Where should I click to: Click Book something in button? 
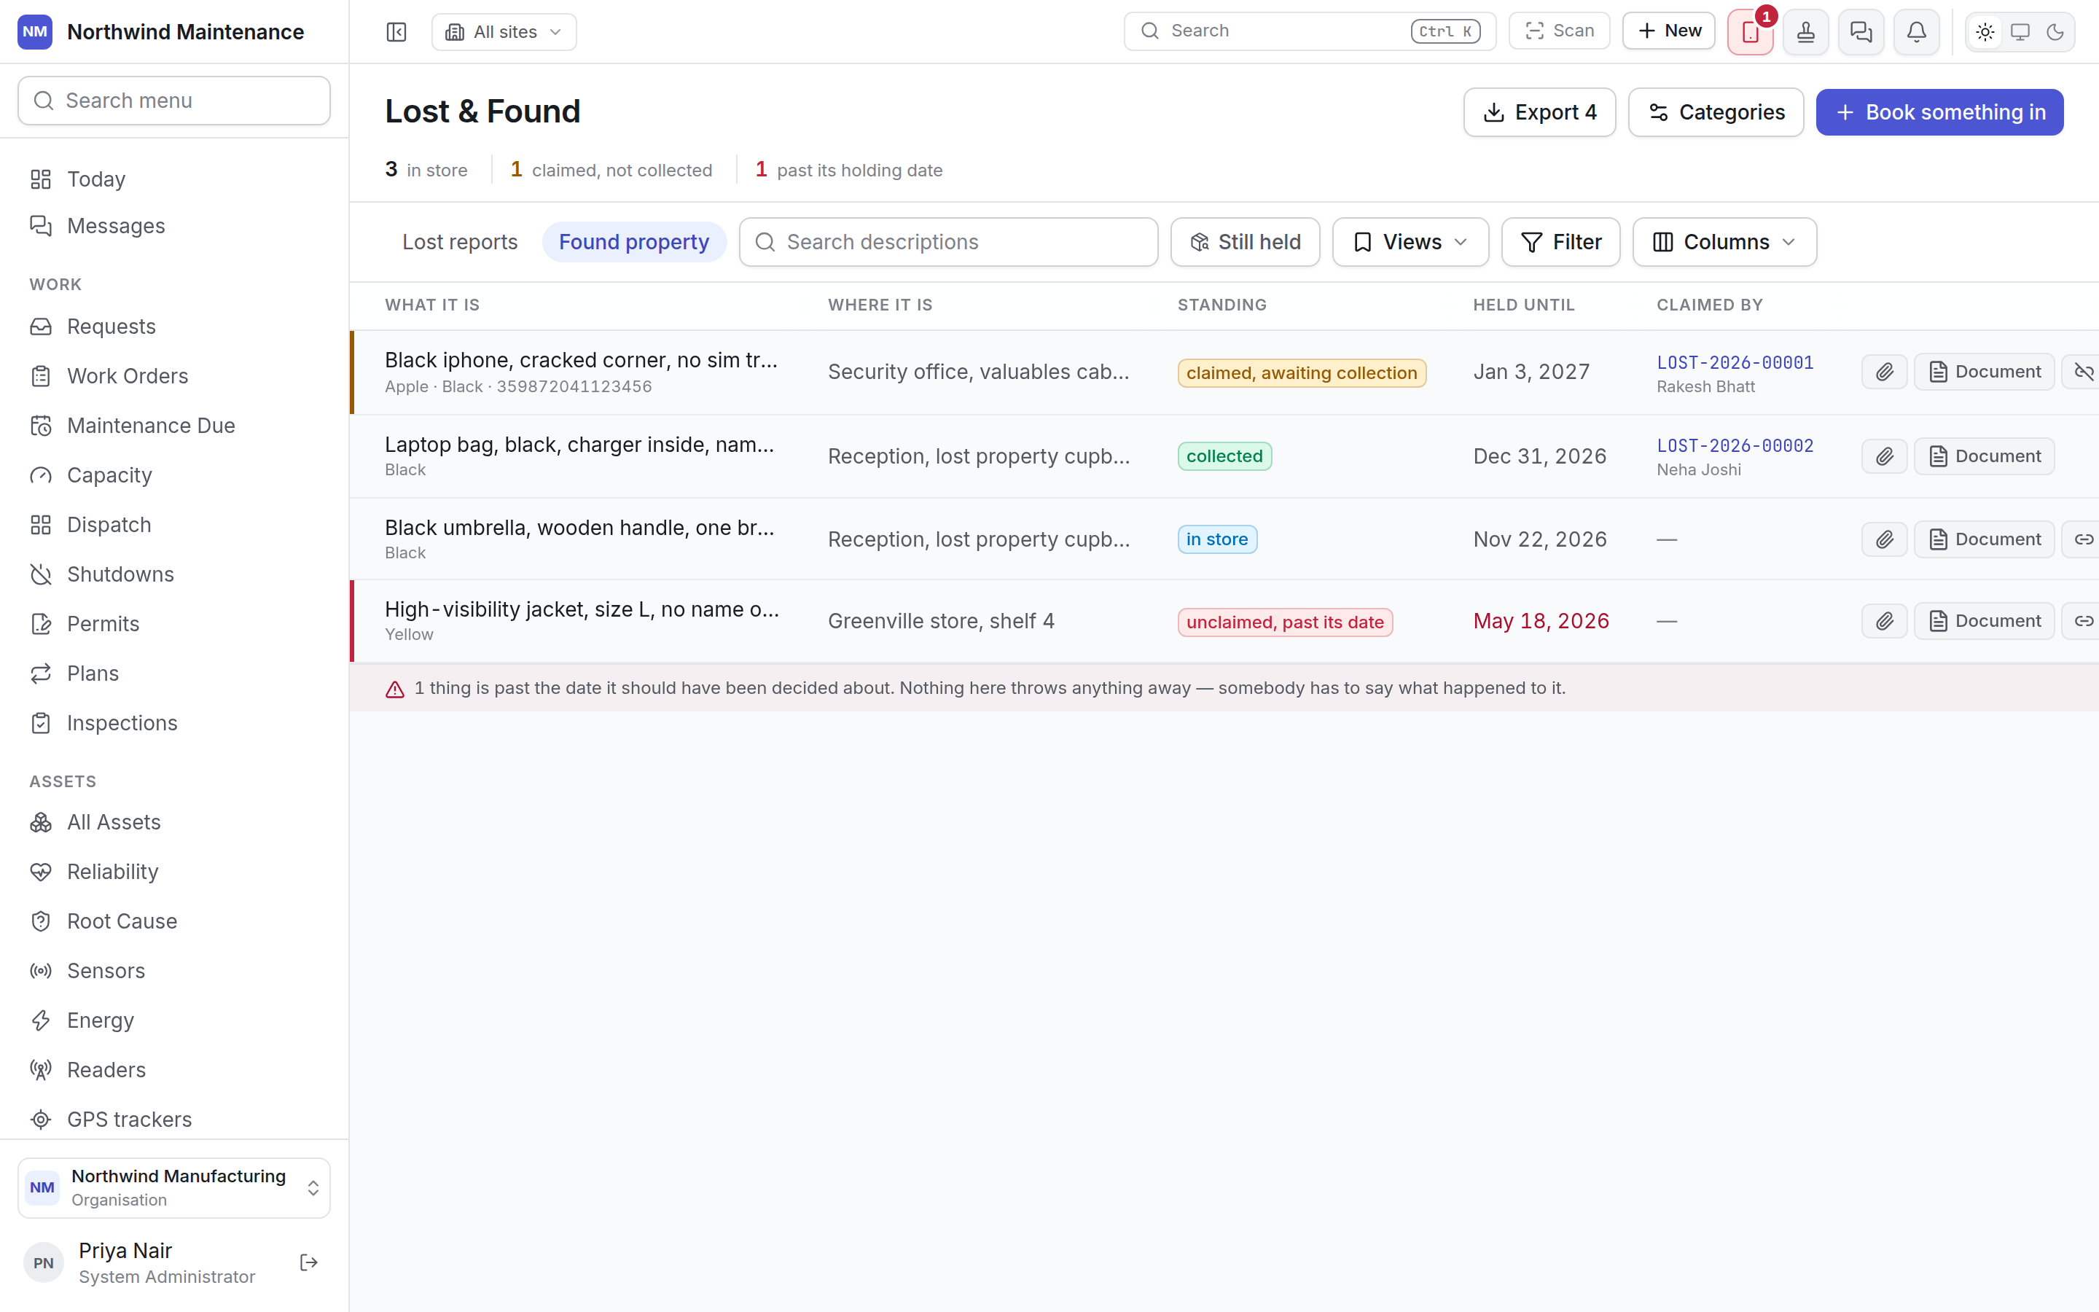point(1939,112)
